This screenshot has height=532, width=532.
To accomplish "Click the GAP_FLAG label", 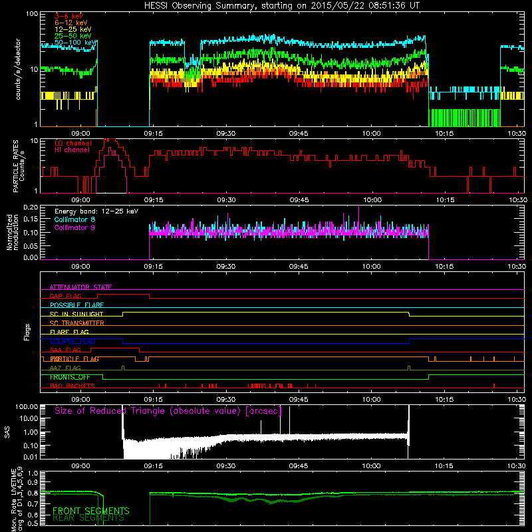I will 65,296.
